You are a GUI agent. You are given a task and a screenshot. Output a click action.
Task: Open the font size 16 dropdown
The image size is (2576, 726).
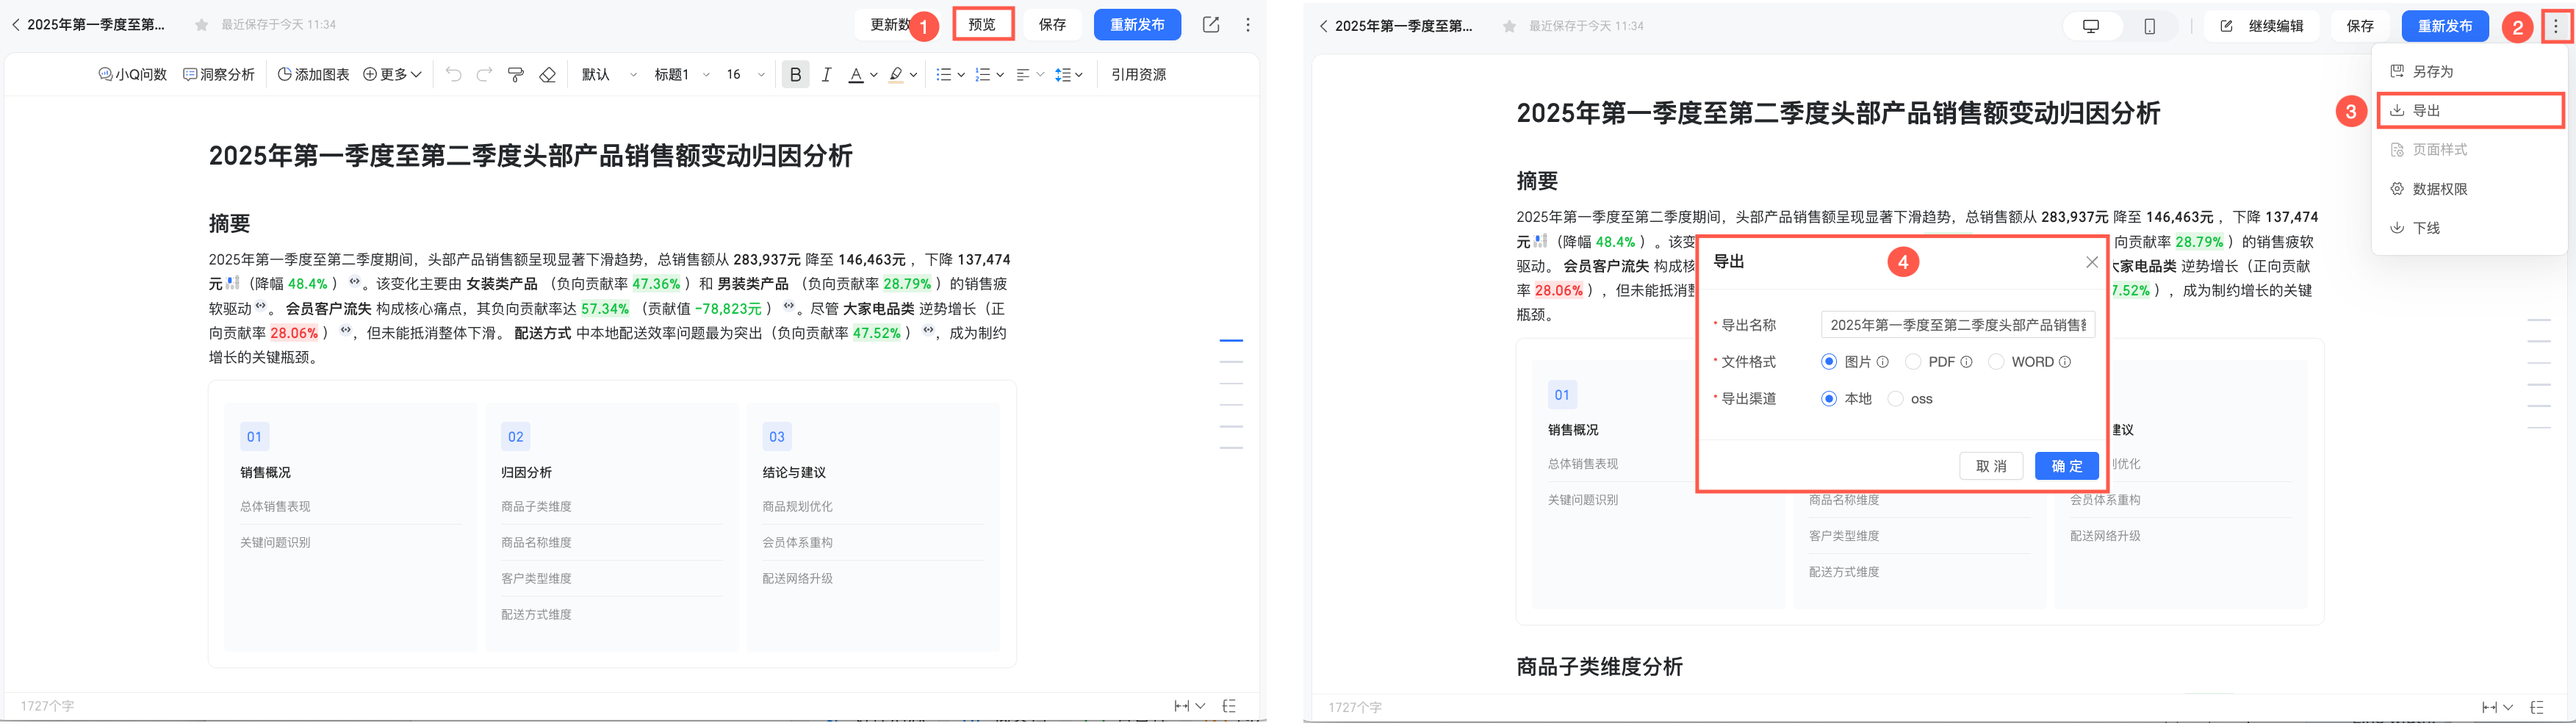pos(745,75)
